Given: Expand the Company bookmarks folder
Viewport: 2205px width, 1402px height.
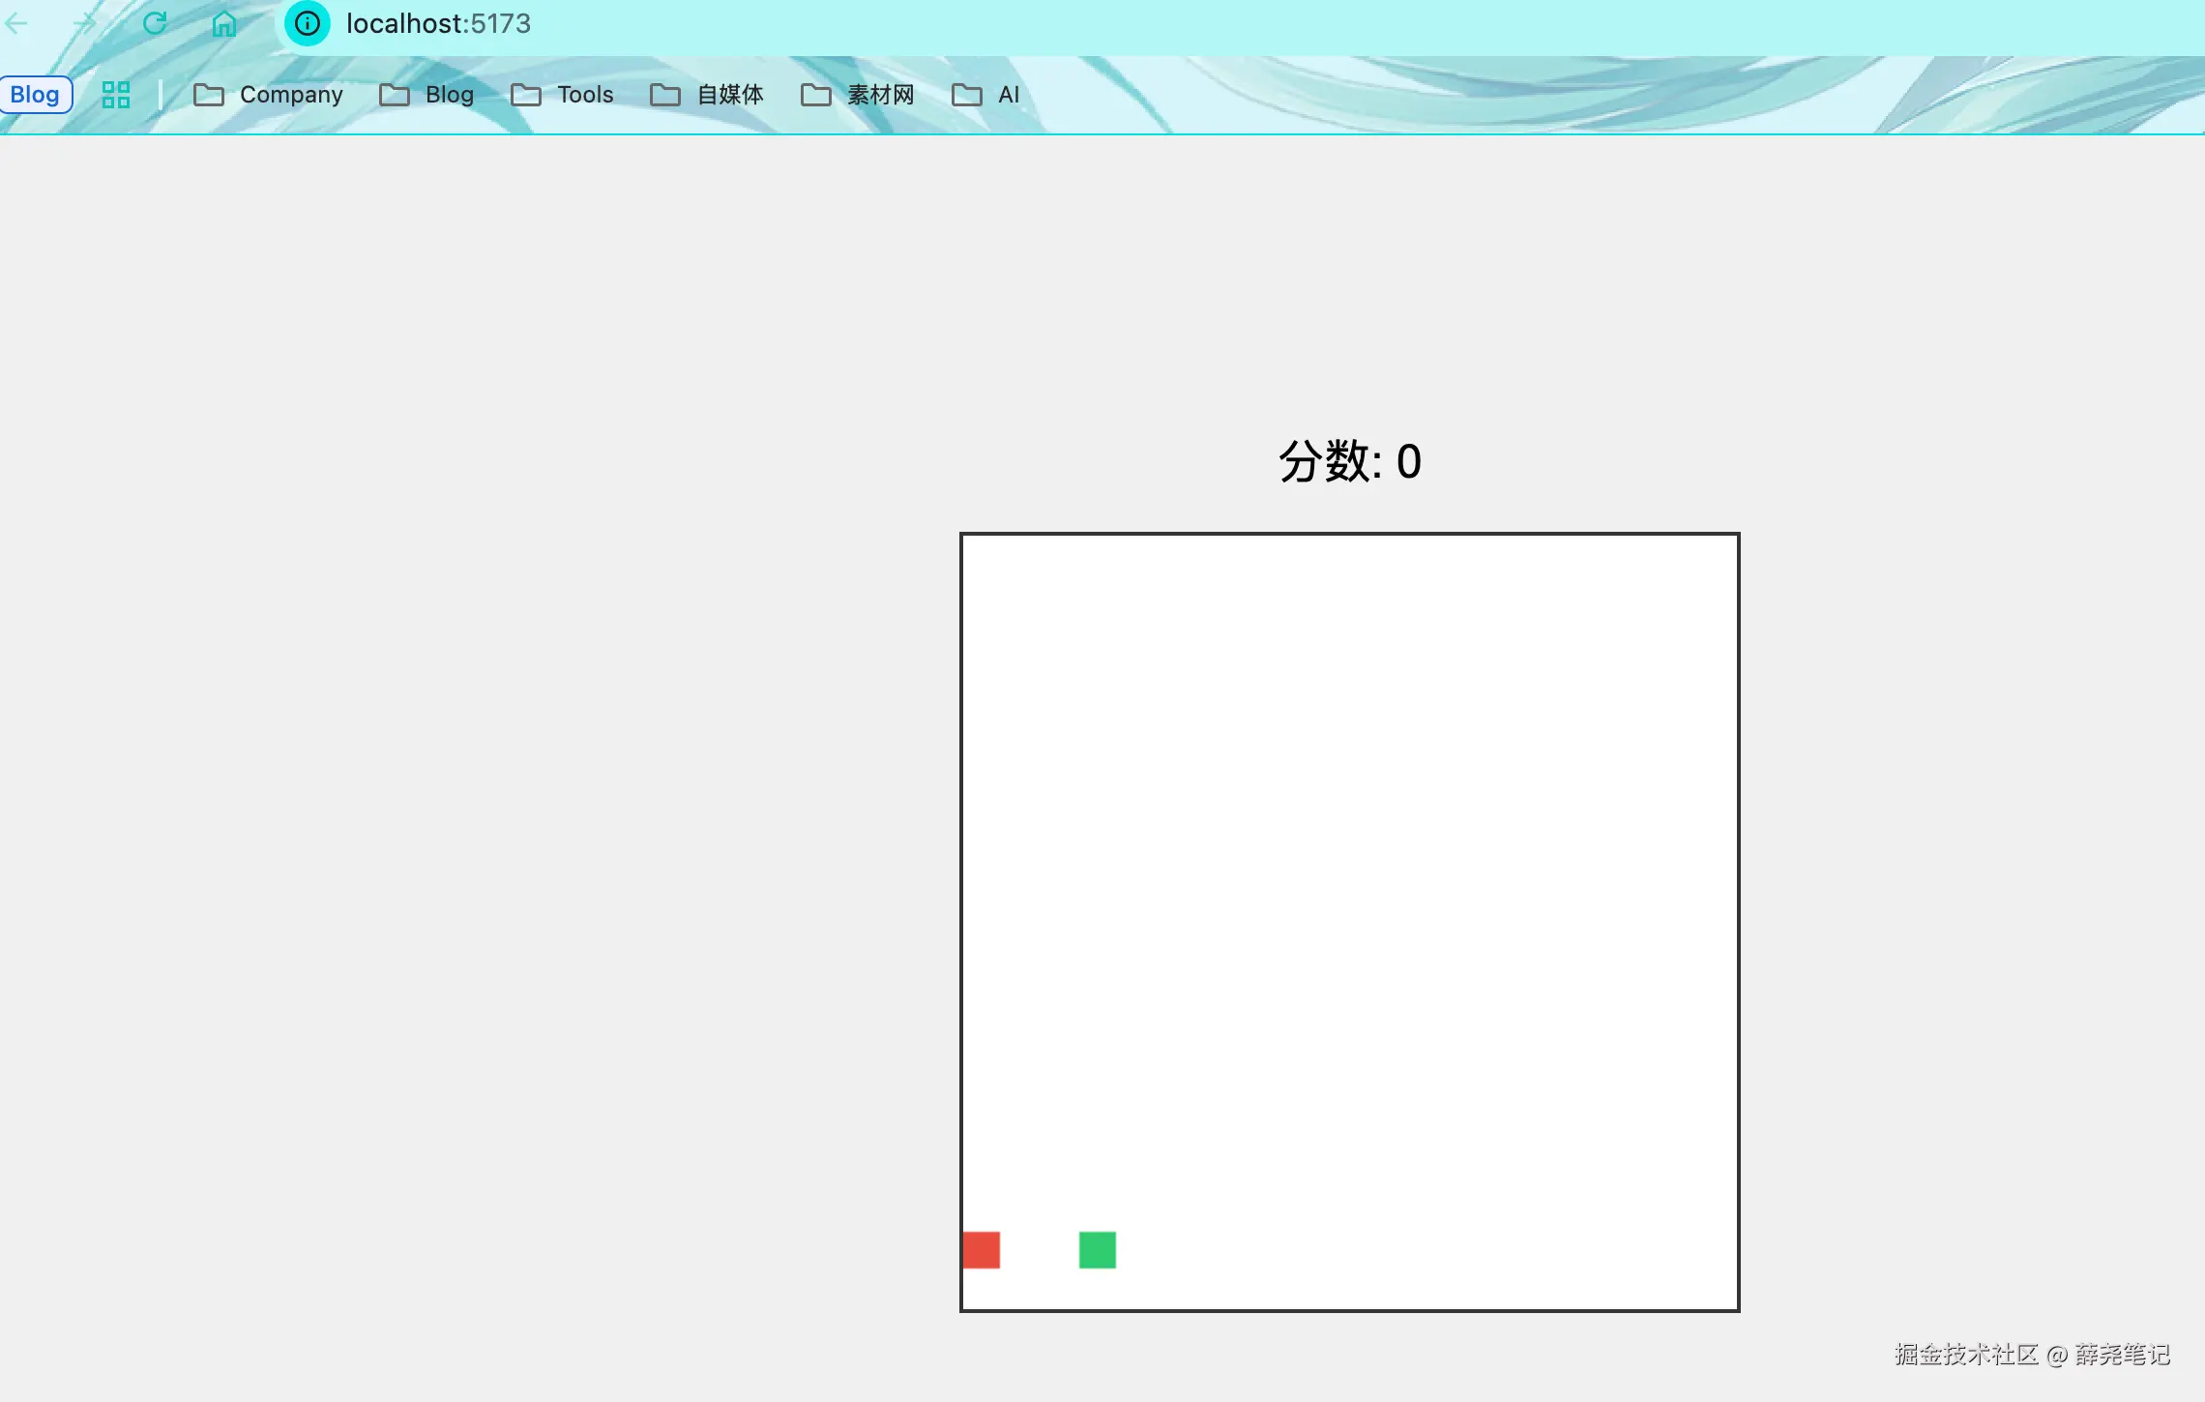Looking at the screenshot, I should tap(291, 95).
